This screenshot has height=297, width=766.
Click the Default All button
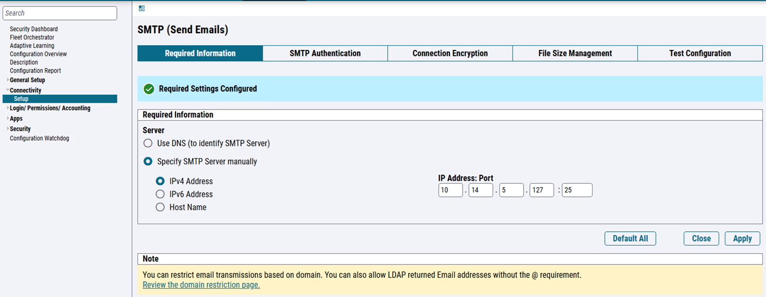point(630,239)
